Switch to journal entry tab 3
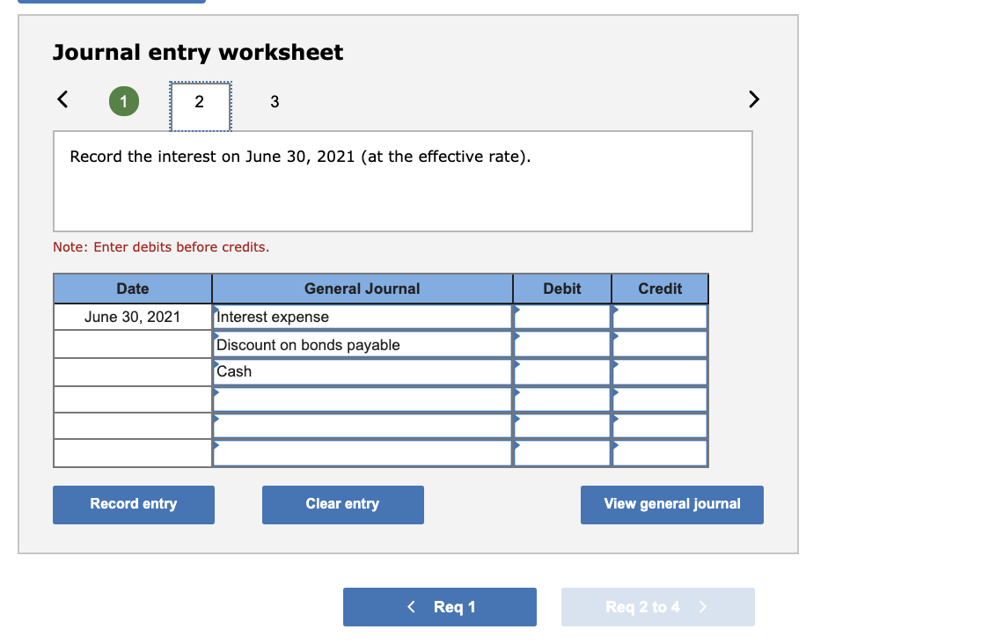The width and height of the screenshot is (989, 644). point(275,102)
